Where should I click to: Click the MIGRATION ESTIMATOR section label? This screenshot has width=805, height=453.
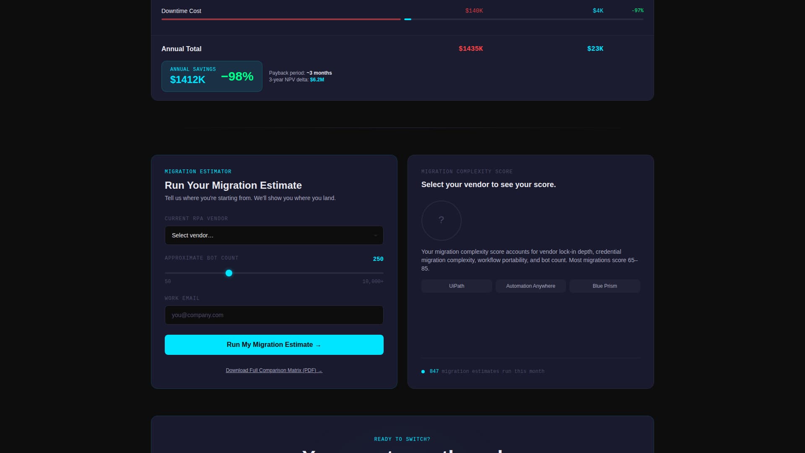(x=198, y=171)
